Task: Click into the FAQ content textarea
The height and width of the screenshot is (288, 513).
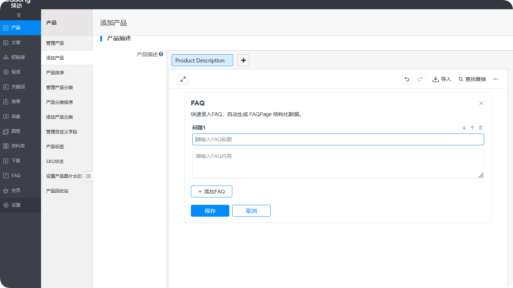Action: click(x=338, y=164)
